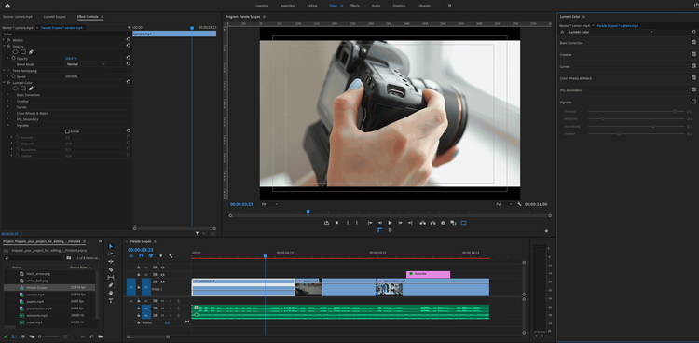Select camera.mp4 in the Project panel
This screenshot has width=699, height=343.
click(x=35, y=295)
